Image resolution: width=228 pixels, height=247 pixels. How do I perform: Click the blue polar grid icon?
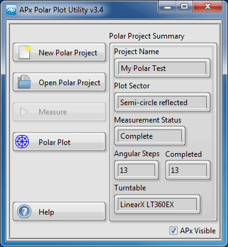(22, 141)
